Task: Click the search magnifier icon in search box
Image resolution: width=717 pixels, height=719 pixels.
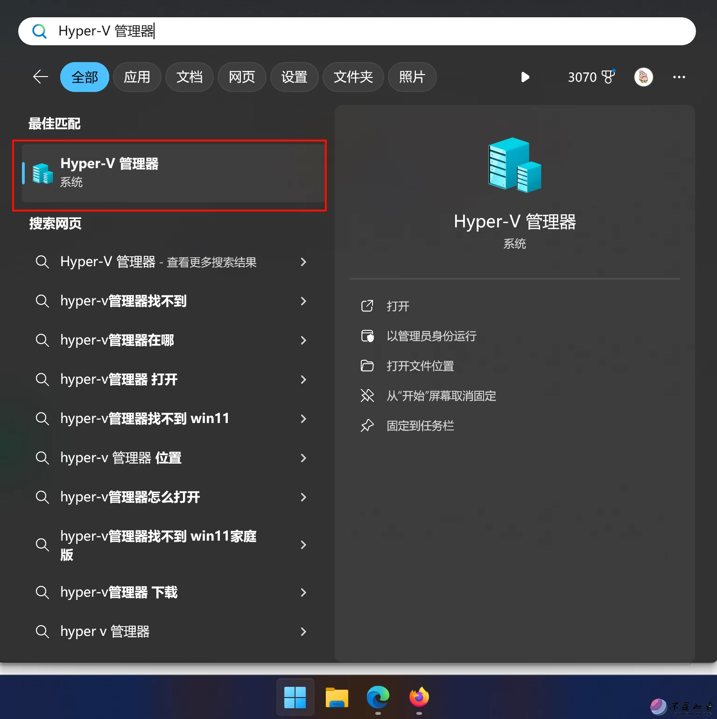Action: click(39, 31)
